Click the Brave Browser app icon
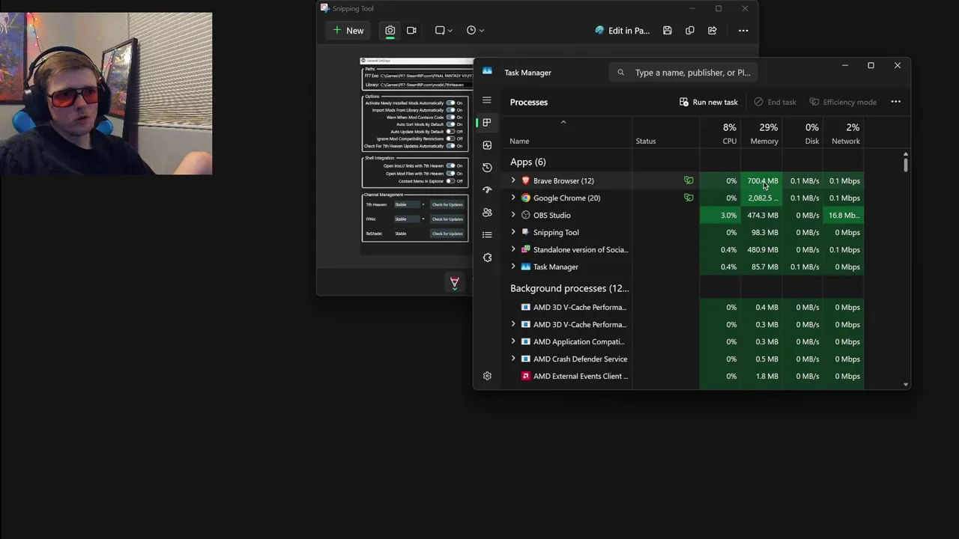The width and height of the screenshot is (959, 539). (x=526, y=180)
